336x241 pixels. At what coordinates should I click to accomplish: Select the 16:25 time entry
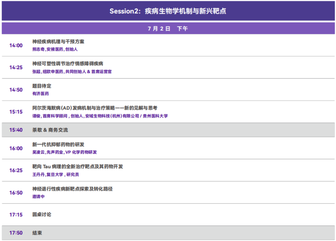tap(16, 170)
